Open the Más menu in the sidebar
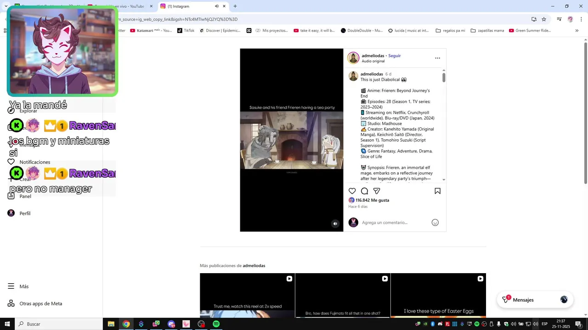 pyautogui.click(x=24, y=286)
